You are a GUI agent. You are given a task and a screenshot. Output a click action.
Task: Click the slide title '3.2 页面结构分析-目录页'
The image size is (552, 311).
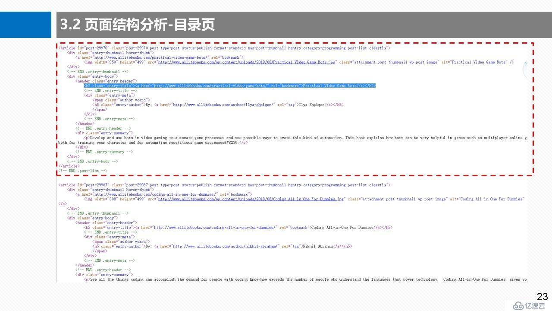(x=138, y=25)
